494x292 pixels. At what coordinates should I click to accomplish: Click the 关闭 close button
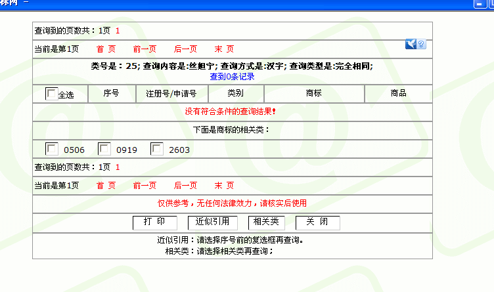point(317,223)
